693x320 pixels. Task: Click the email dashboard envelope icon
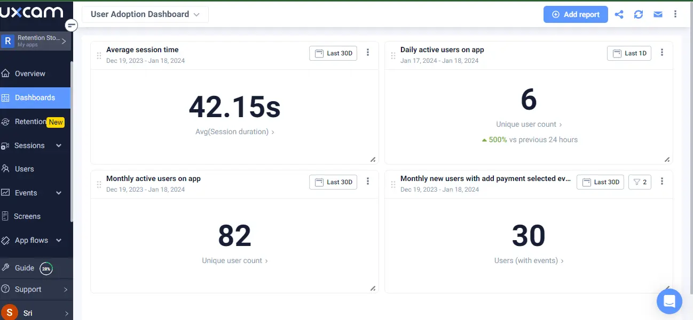click(x=658, y=14)
